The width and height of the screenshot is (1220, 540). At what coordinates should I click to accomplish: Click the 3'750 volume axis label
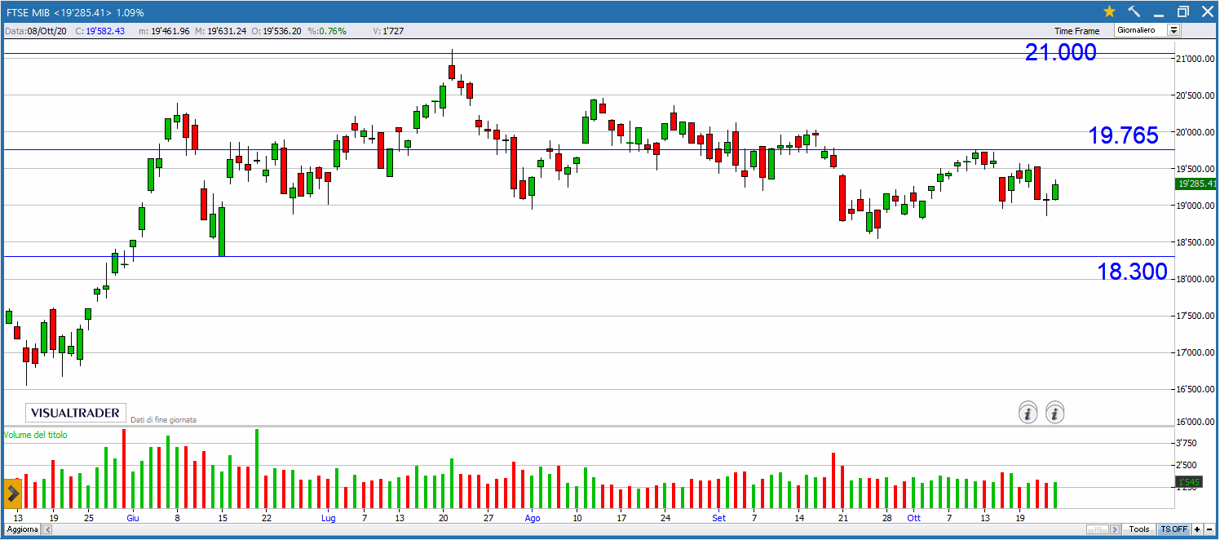click(1187, 444)
